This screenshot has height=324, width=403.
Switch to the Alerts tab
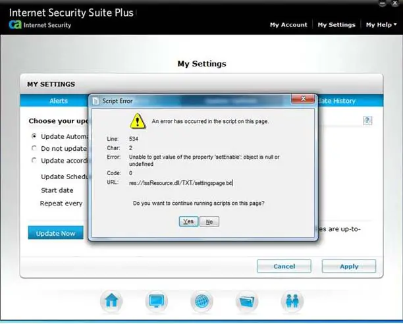pyautogui.click(x=59, y=101)
